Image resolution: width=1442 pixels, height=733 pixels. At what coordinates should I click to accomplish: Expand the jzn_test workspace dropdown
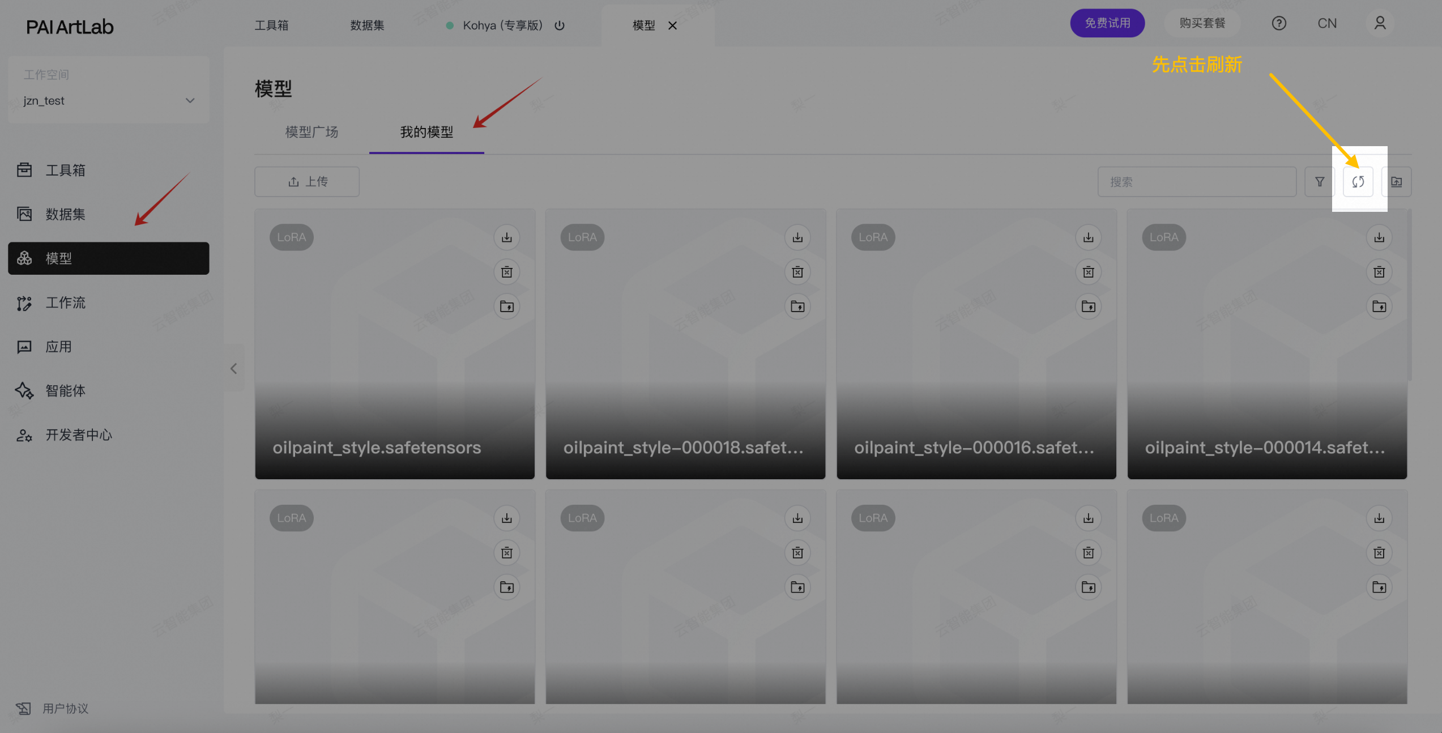[190, 101]
